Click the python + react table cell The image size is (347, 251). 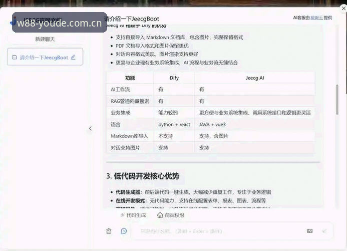(x=174, y=124)
